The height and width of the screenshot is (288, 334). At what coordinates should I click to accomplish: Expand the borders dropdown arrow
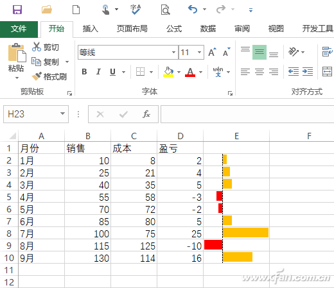[151, 72]
